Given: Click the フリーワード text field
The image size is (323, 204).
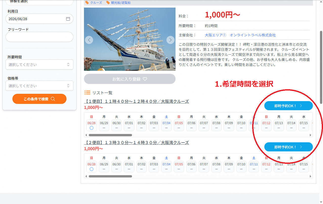Looking at the screenshot, I should pyautogui.click(x=39, y=37).
